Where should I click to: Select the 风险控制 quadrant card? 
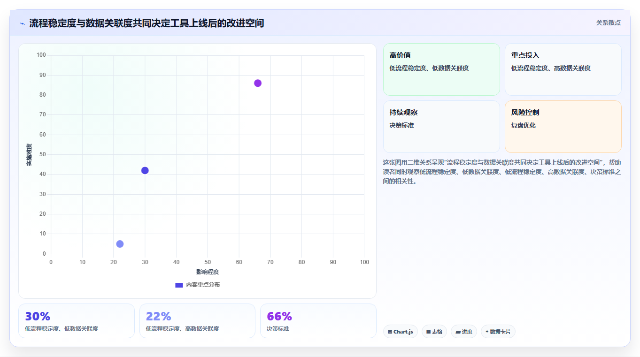point(563,127)
